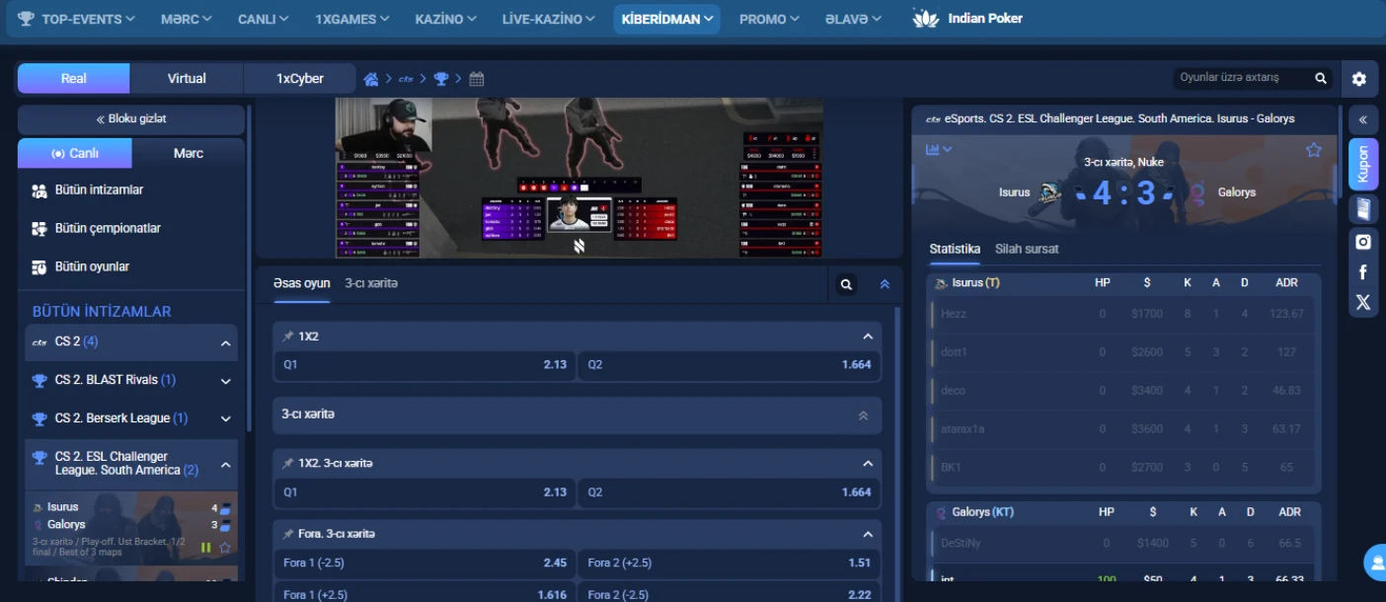Favorite Isurus Galorys in sidebar list
The width and height of the screenshot is (1386, 602).
click(225, 547)
